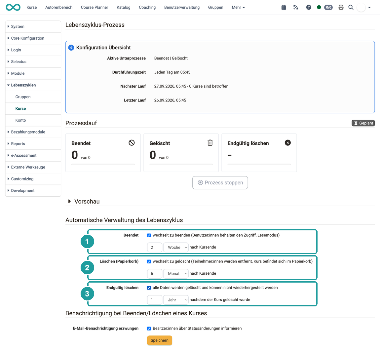
Task: Click the Löschen months number field
Action: coord(154,274)
